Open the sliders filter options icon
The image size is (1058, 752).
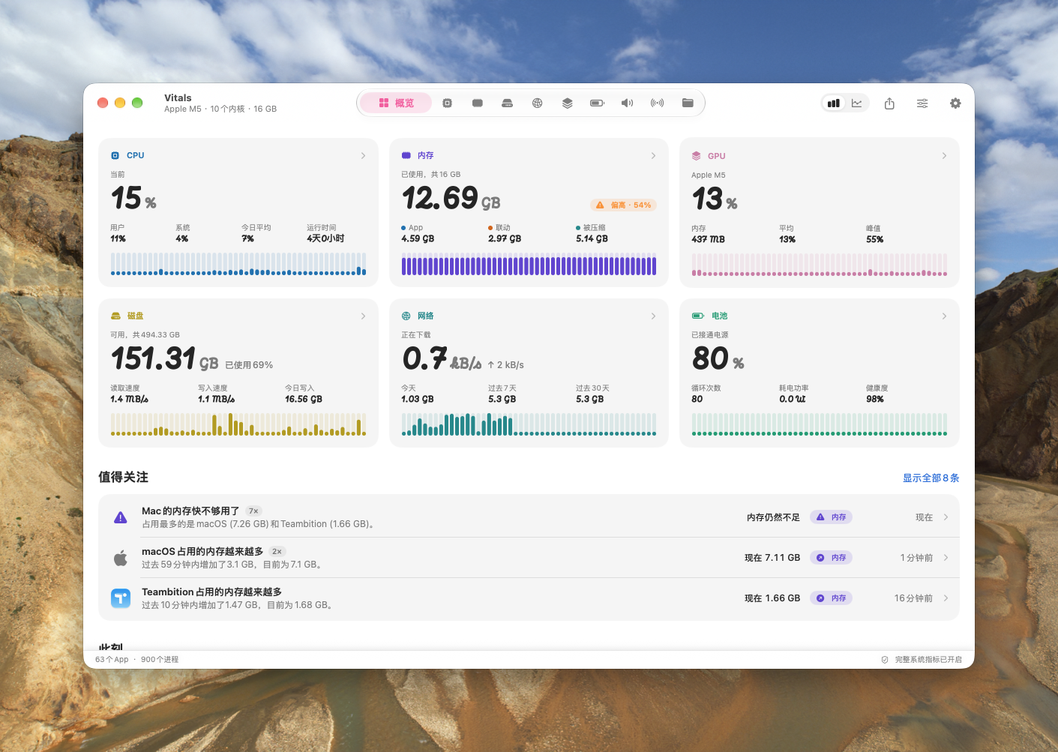[x=922, y=103]
